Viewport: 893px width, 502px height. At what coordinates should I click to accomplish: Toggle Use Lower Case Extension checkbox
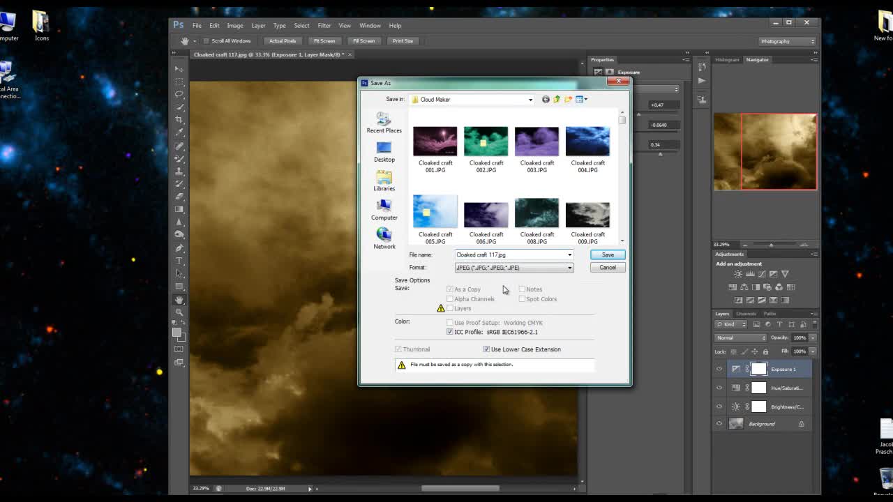tap(486, 349)
